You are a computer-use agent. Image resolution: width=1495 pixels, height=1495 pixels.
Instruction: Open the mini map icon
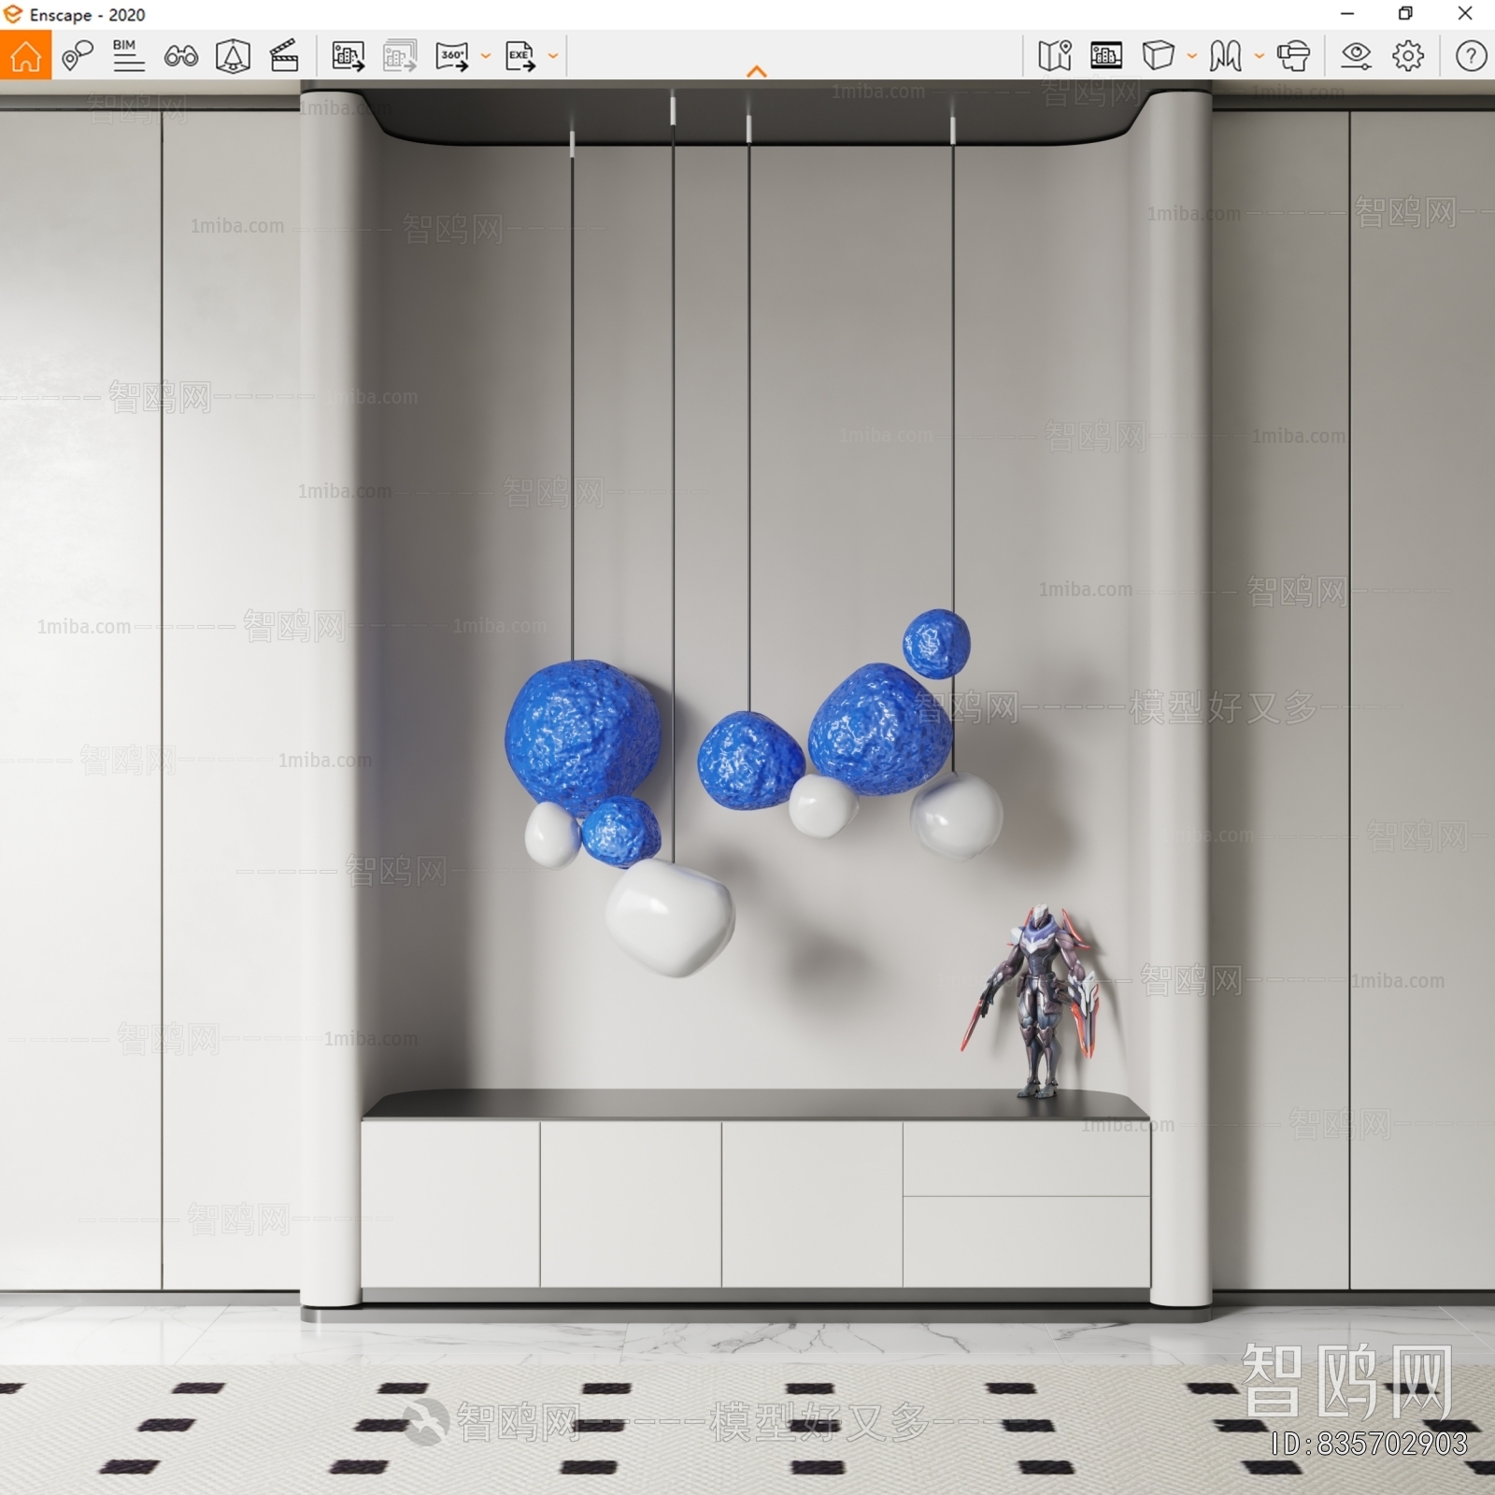click(1055, 56)
